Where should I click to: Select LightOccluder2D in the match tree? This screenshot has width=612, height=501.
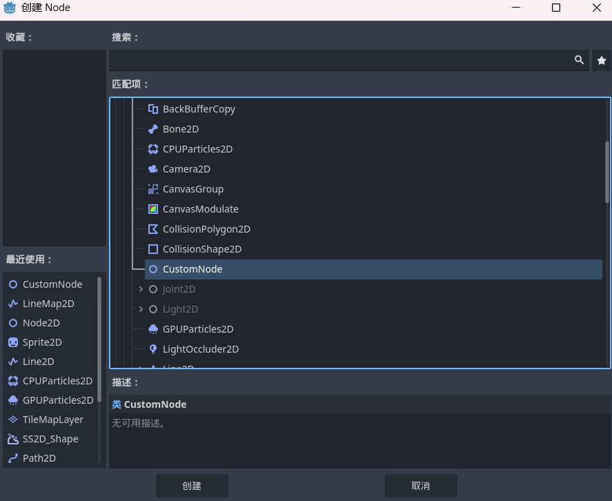(201, 349)
